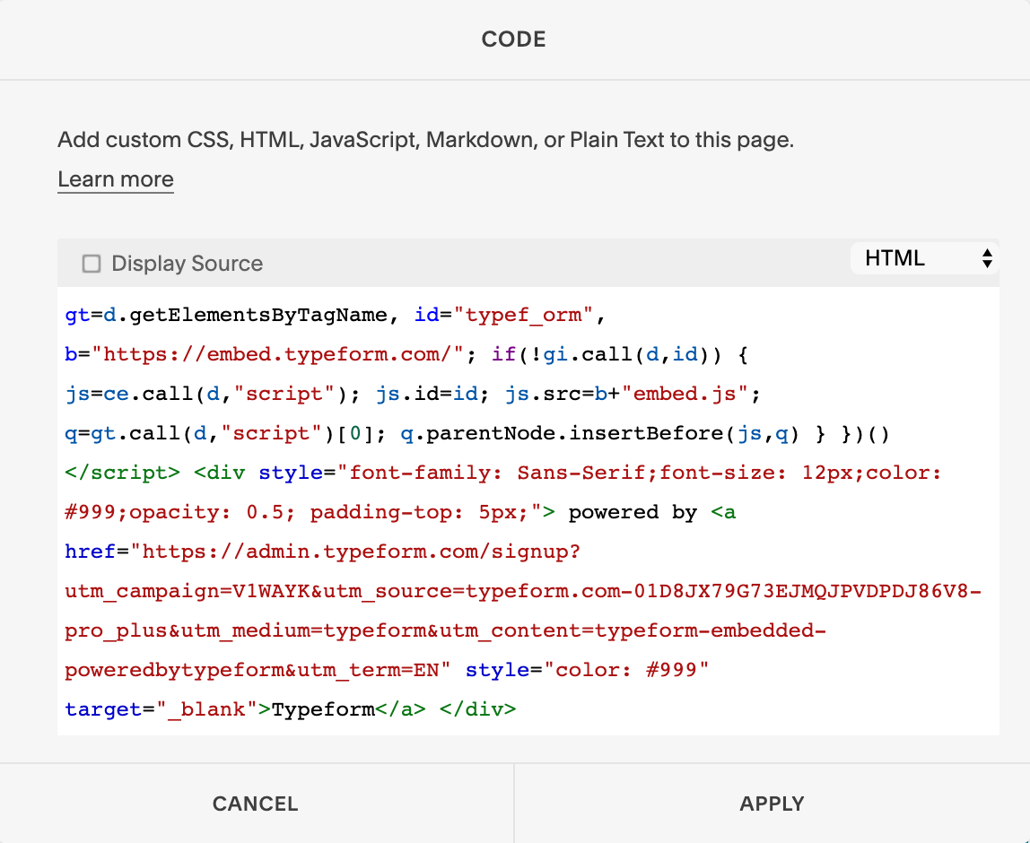Click the "powered by" text in code
The height and width of the screenshot is (843, 1030).
point(633,512)
